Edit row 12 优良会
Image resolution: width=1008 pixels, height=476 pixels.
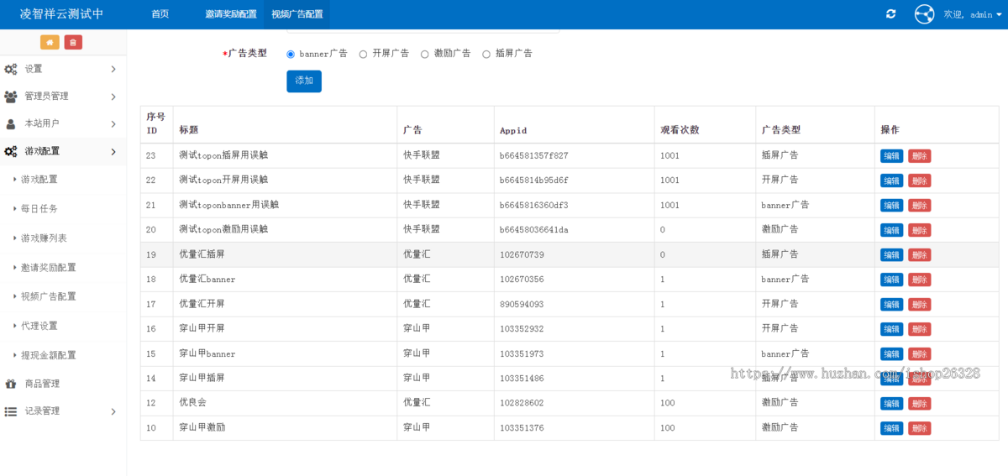[x=891, y=404]
